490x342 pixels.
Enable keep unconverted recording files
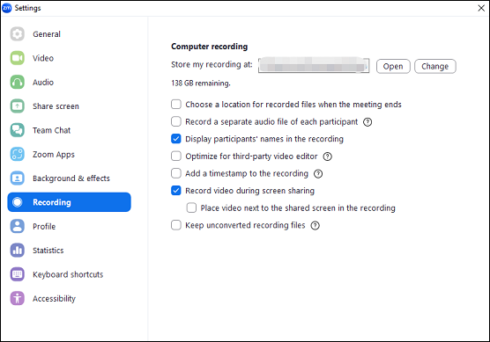(x=176, y=225)
